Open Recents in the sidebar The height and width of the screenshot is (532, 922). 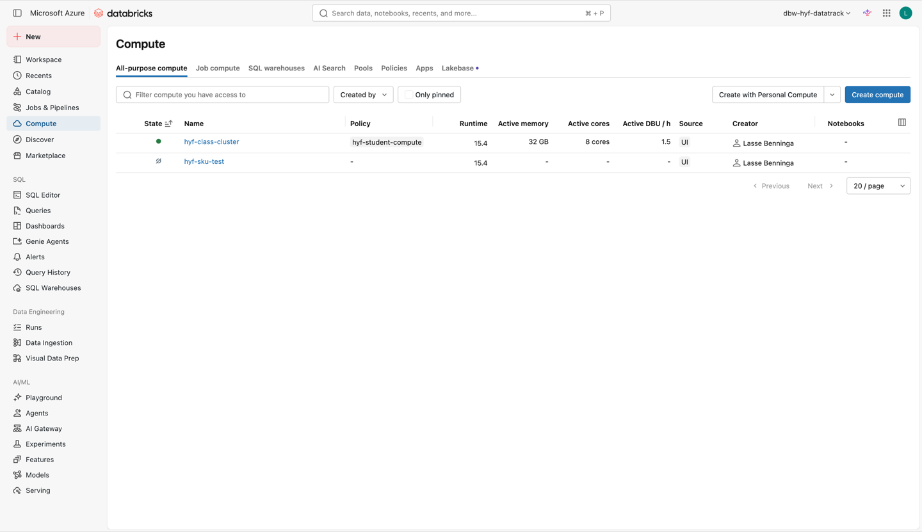(x=53, y=76)
